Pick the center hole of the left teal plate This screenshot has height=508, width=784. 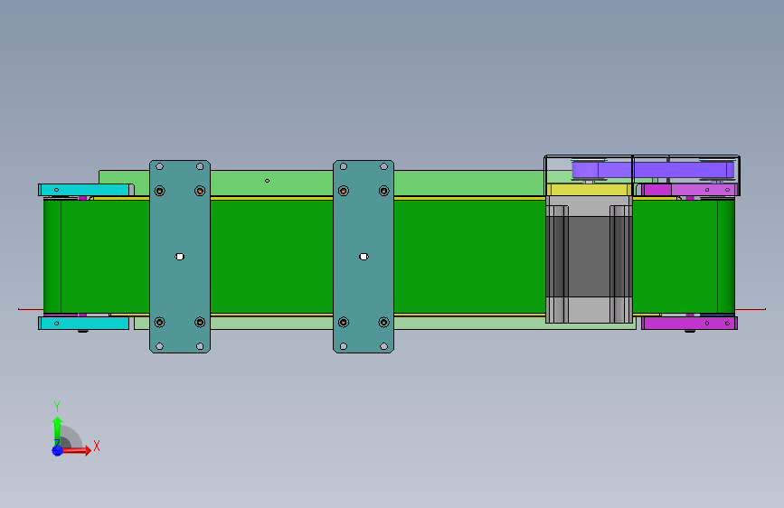coord(180,257)
